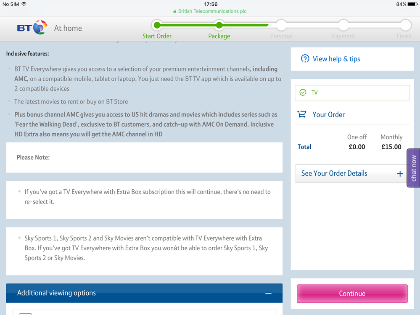Collapse Additional viewing options section
This screenshot has height=315, width=420.
[268, 293]
